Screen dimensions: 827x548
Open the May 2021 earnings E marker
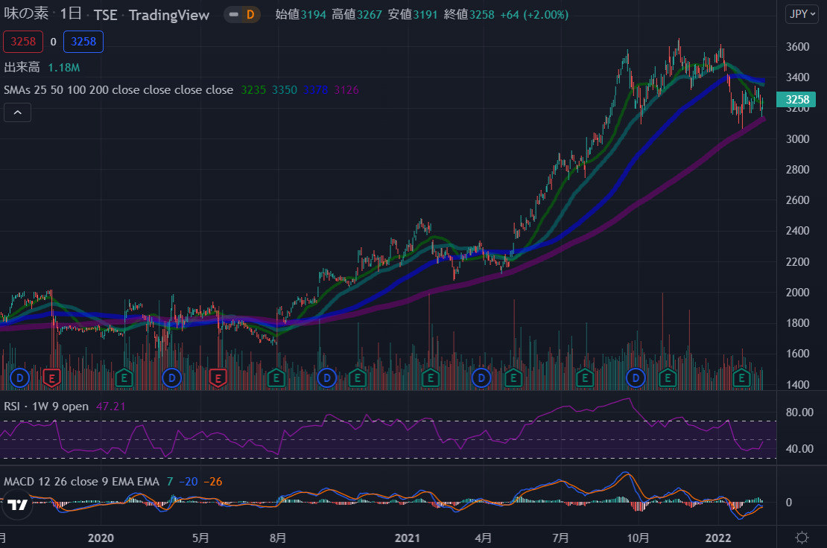tap(513, 377)
